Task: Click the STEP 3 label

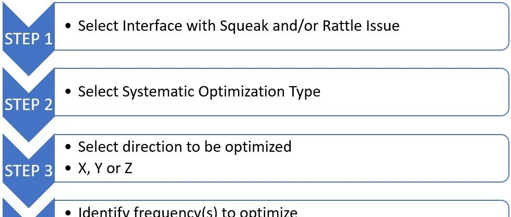Action: tap(28, 171)
